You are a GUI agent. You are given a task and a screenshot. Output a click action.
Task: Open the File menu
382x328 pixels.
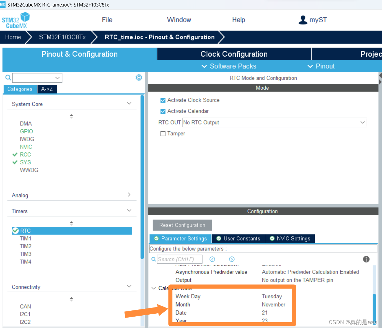pyautogui.click(x=107, y=20)
